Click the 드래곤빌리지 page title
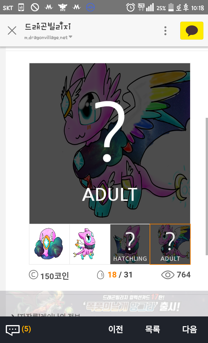Screen dimensions: 208x343 pos(48,27)
